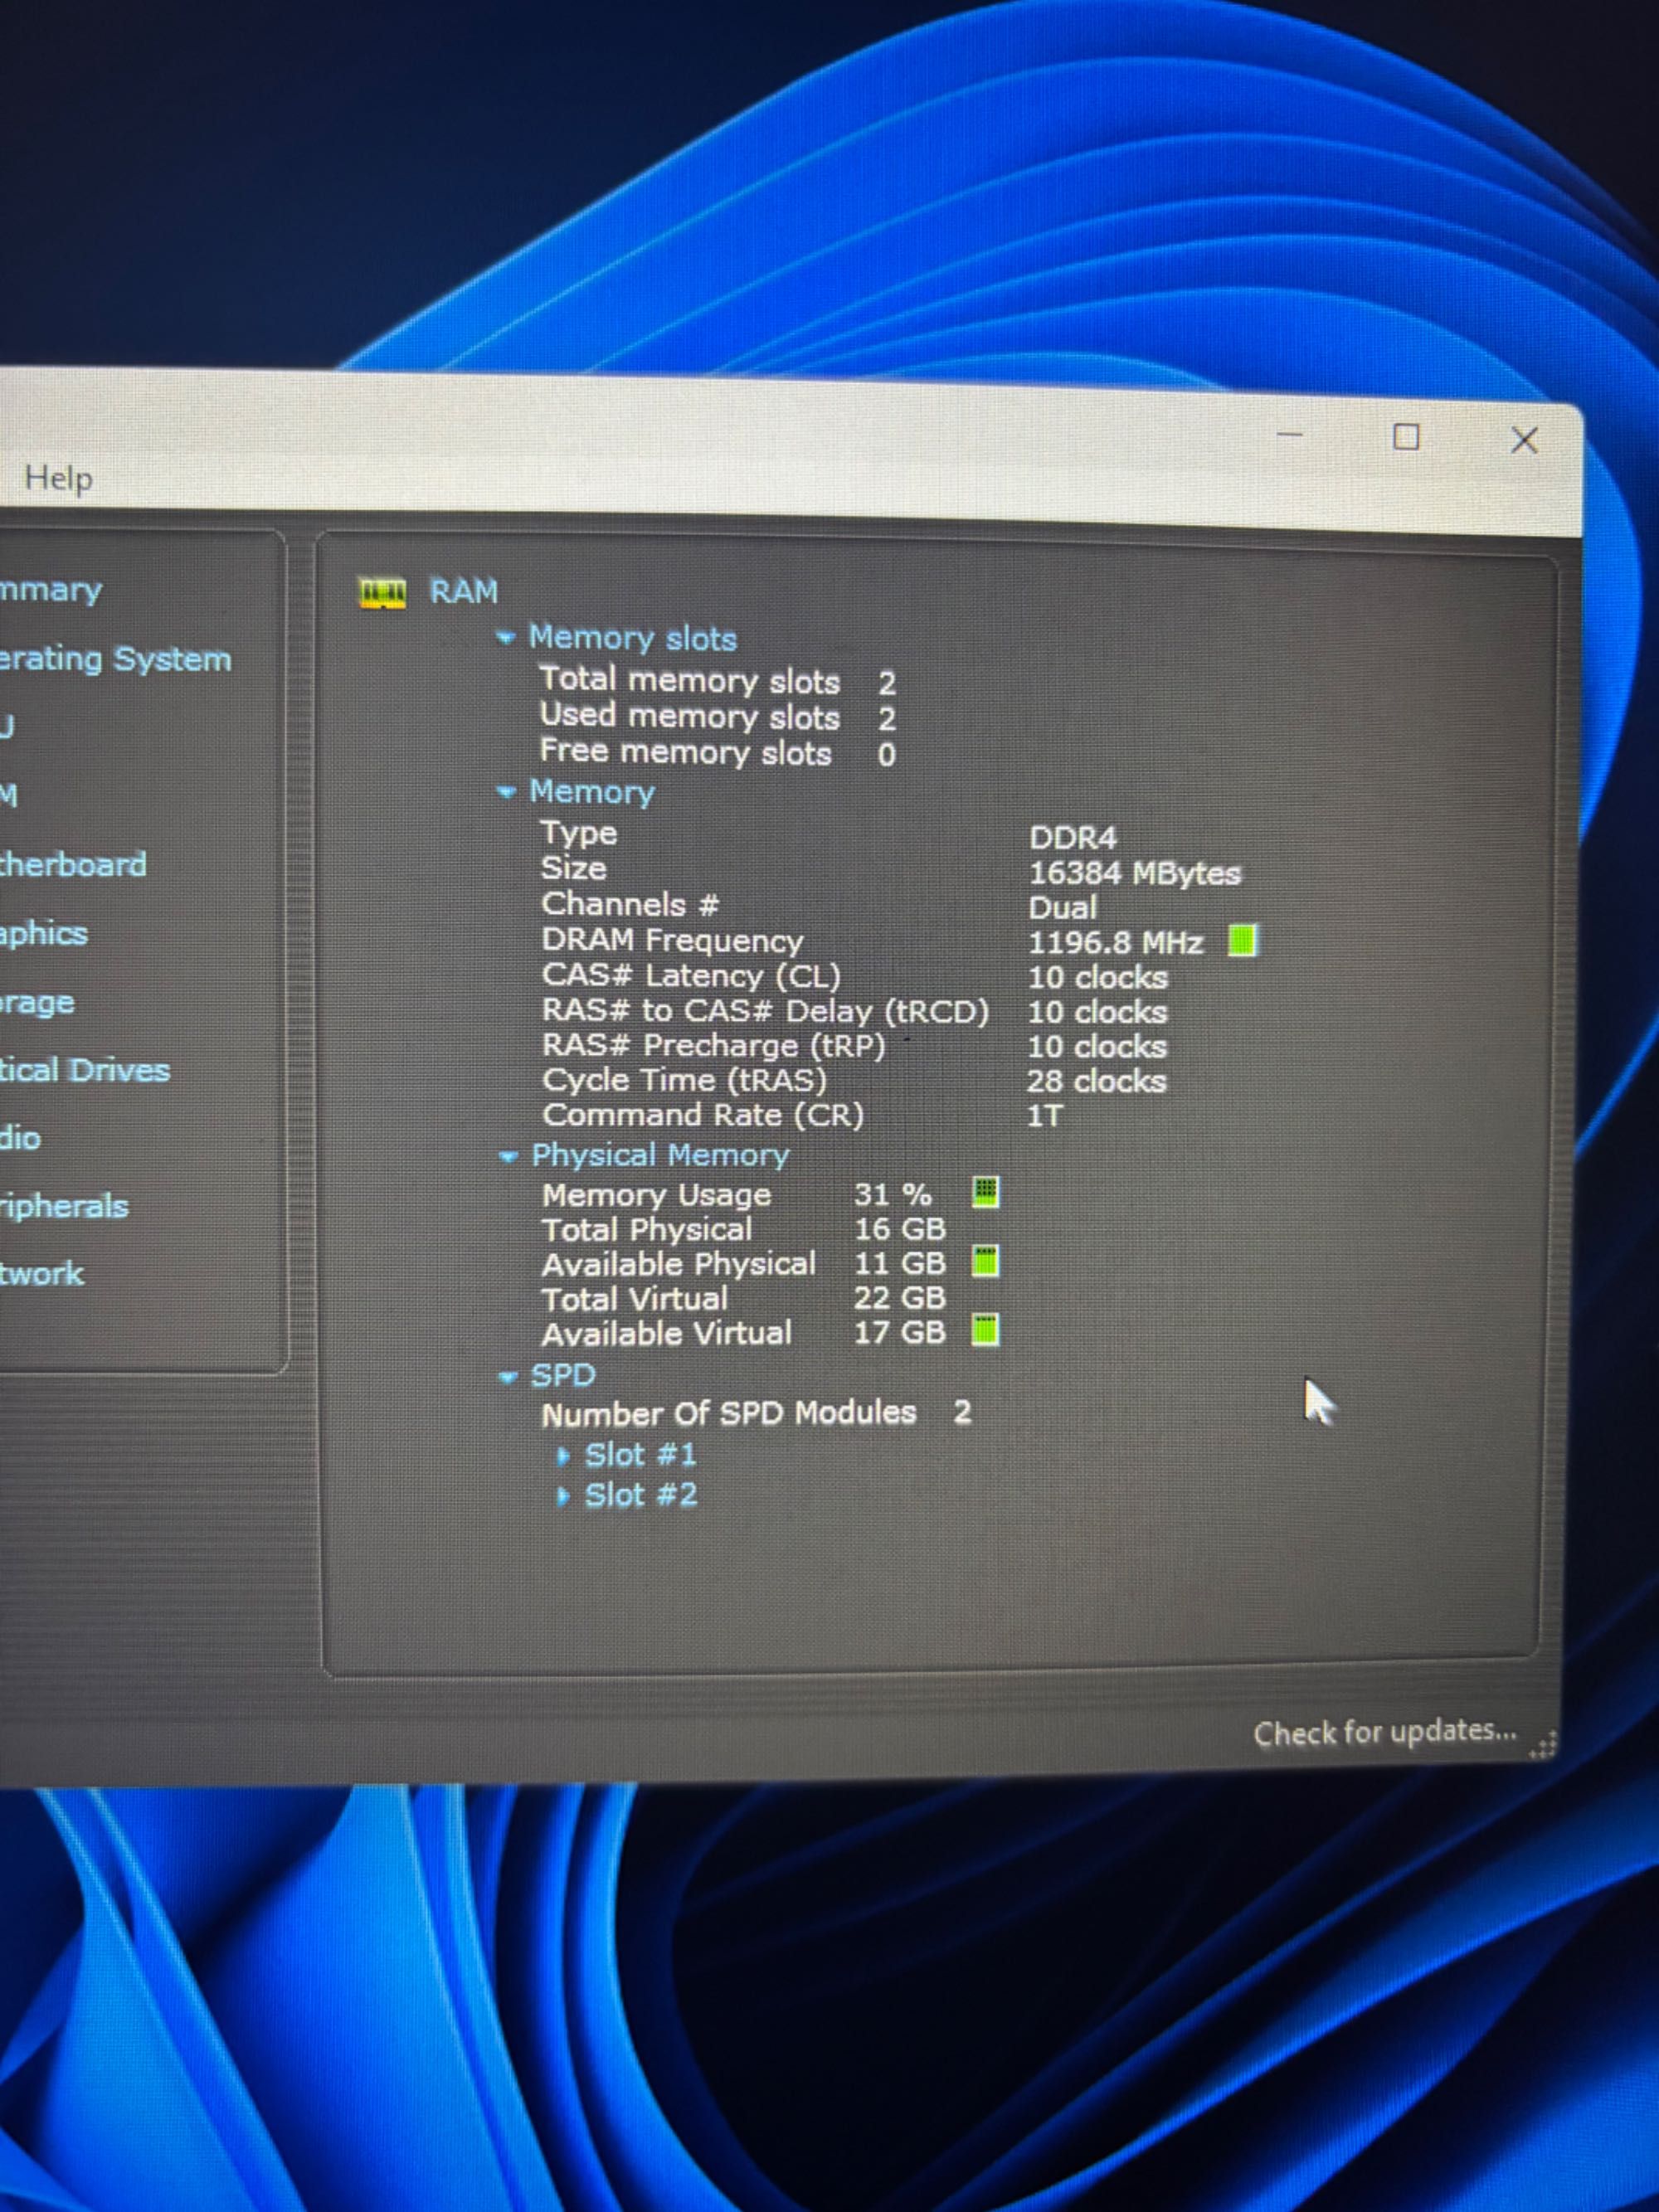Click the Used memory slots row
The height and width of the screenshot is (2212, 1659).
click(718, 717)
